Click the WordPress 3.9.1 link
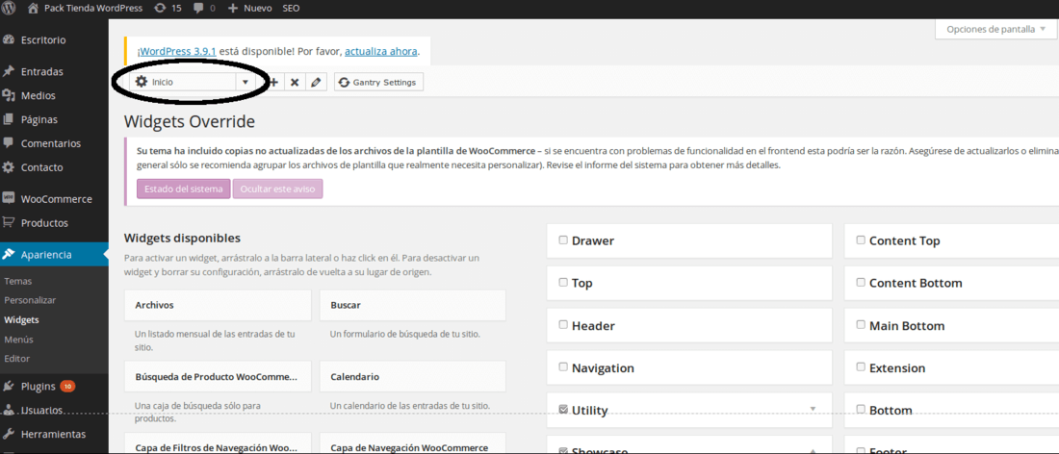 178,51
